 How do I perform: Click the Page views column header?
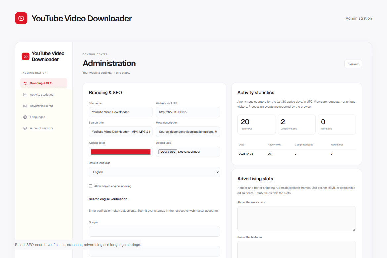[x=274, y=145]
